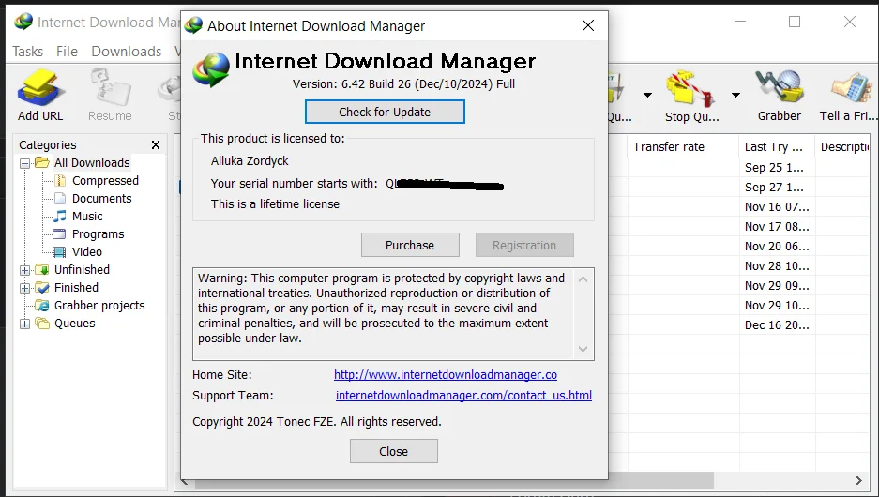Image resolution: width=879 pixels, height=497 pixels.
Task: Open the Tasks menu
Action: pos(27,52)
